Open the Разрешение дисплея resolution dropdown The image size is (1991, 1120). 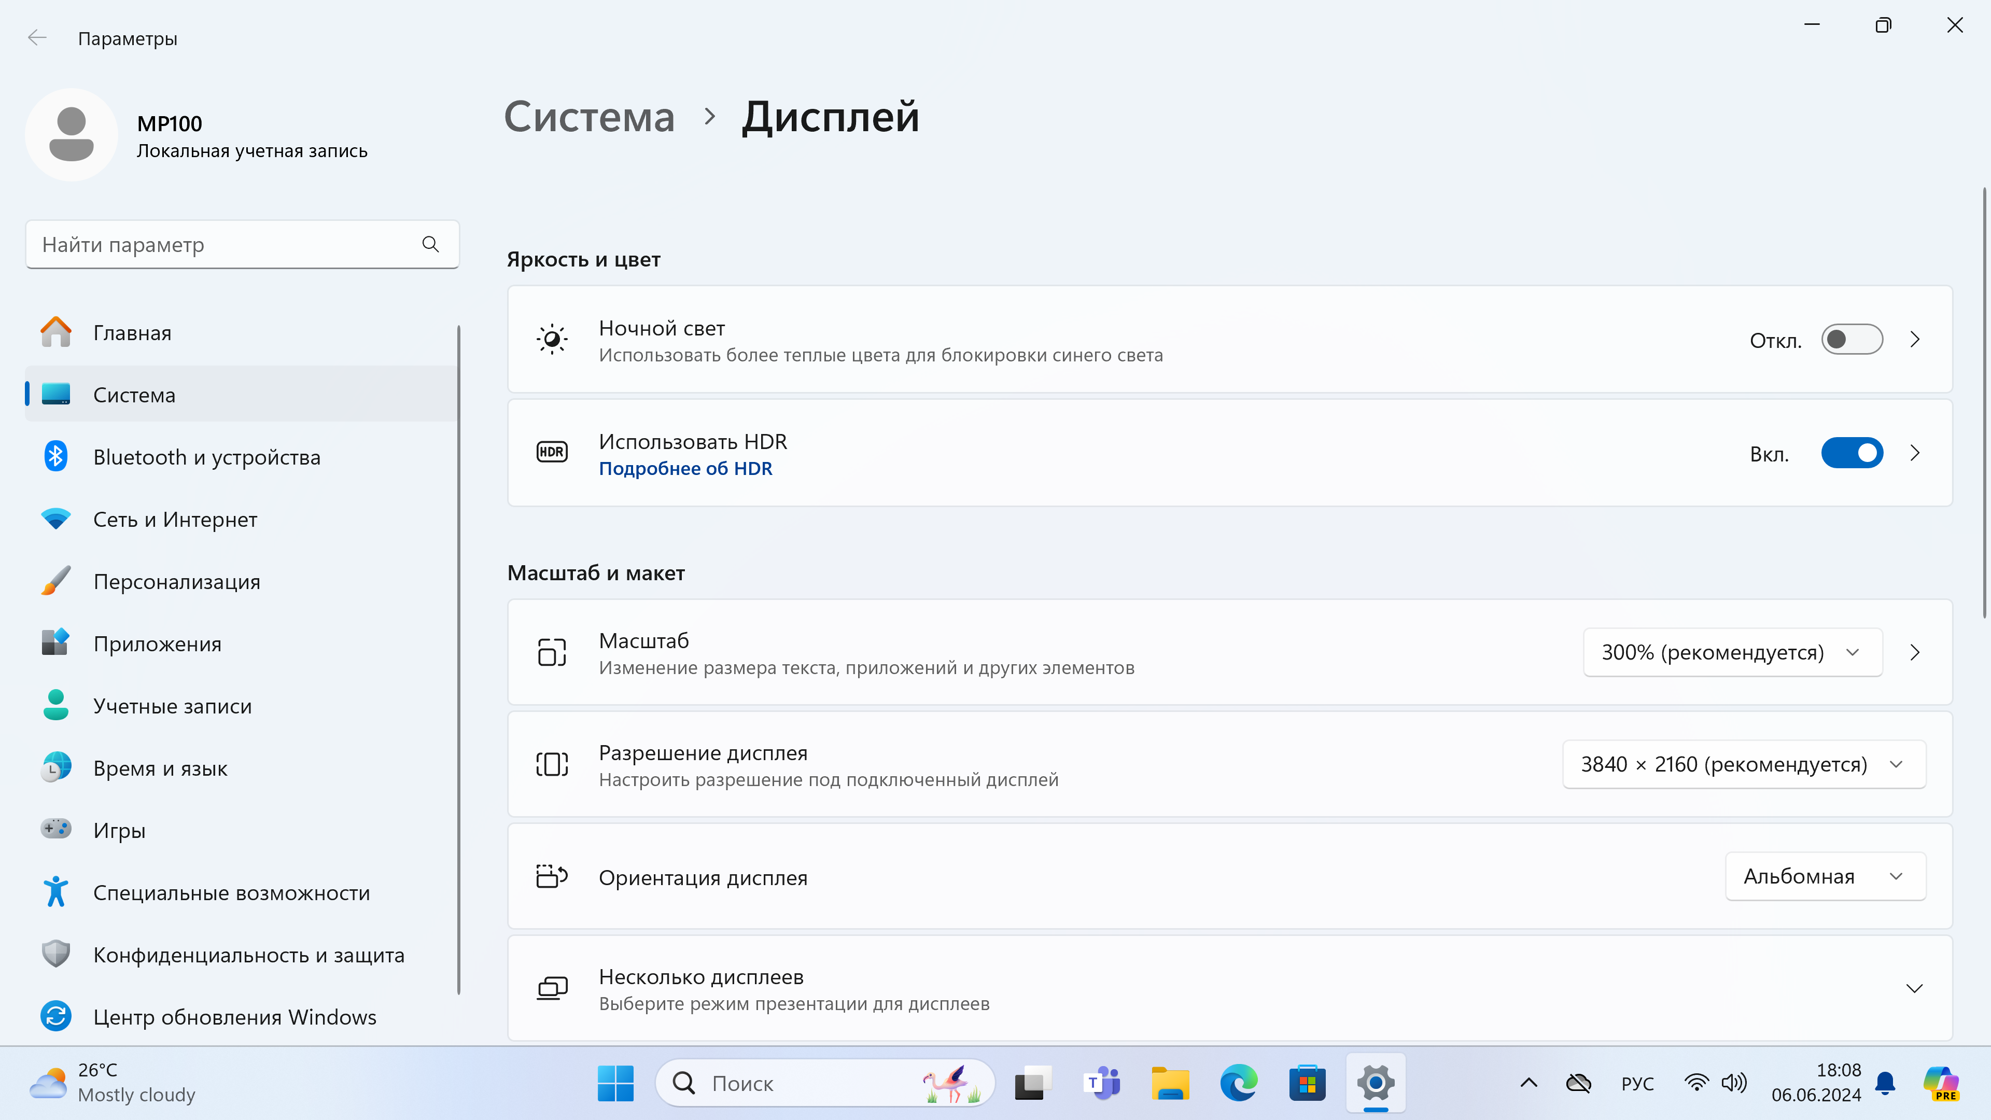coord(1743,764)
